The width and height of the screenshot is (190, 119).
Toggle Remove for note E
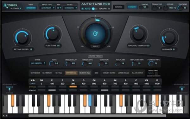pyautogui.click(x=52, y=90)
